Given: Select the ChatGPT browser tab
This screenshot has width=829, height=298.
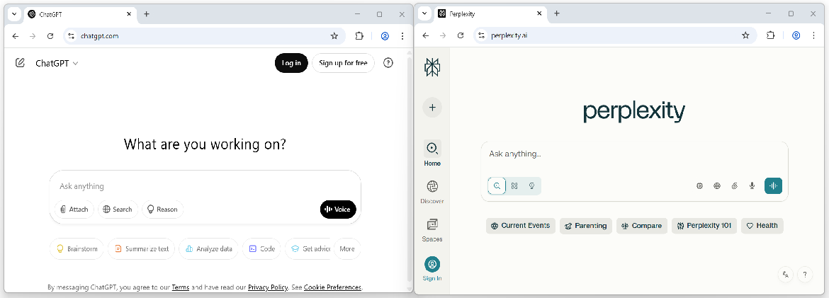Looking at the screenshot, I should [x=80, y=14].
